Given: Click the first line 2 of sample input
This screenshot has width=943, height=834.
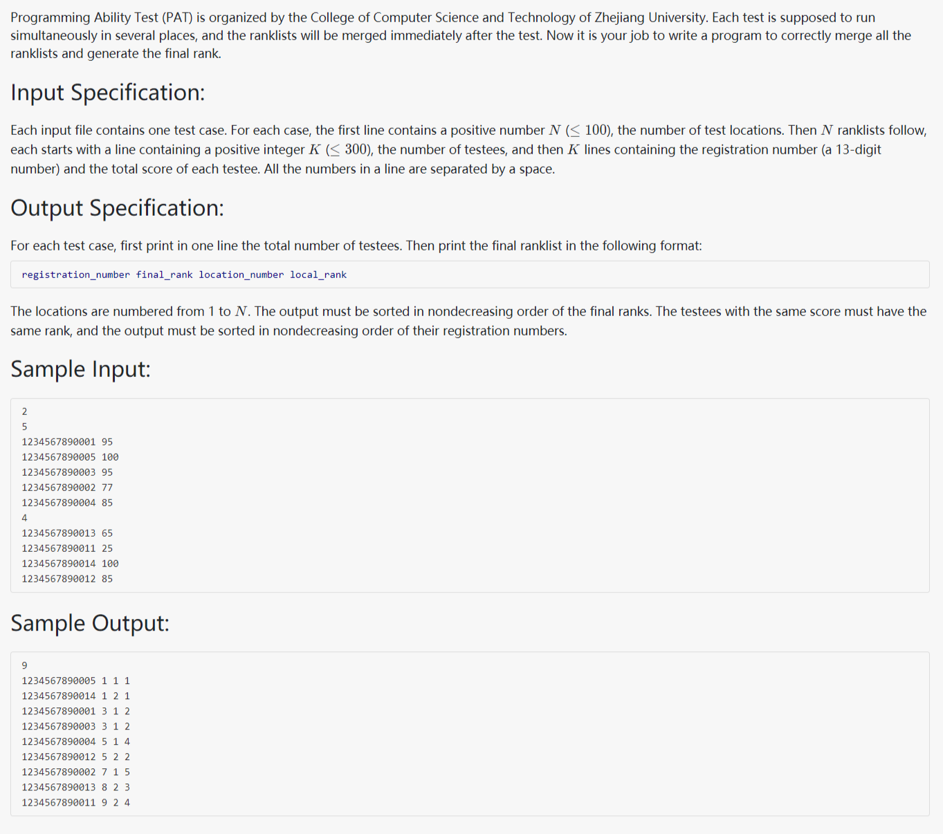Looking at the screenshot, I should 25,411.
